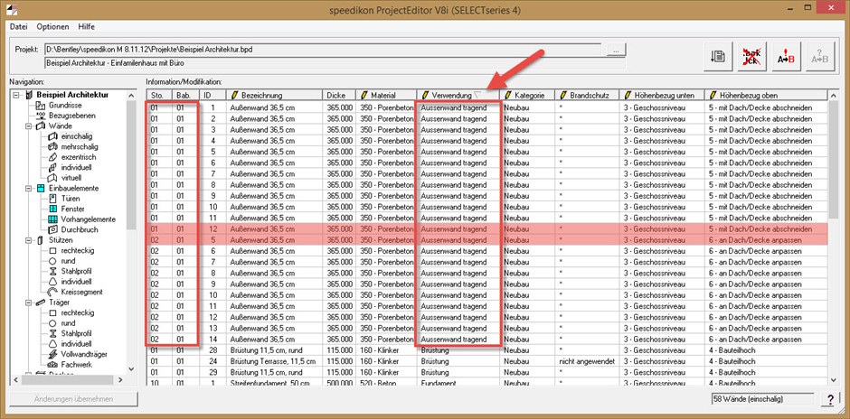
Task: Select Stahlprofil under Träger
Action: click(x=76, y=333)
